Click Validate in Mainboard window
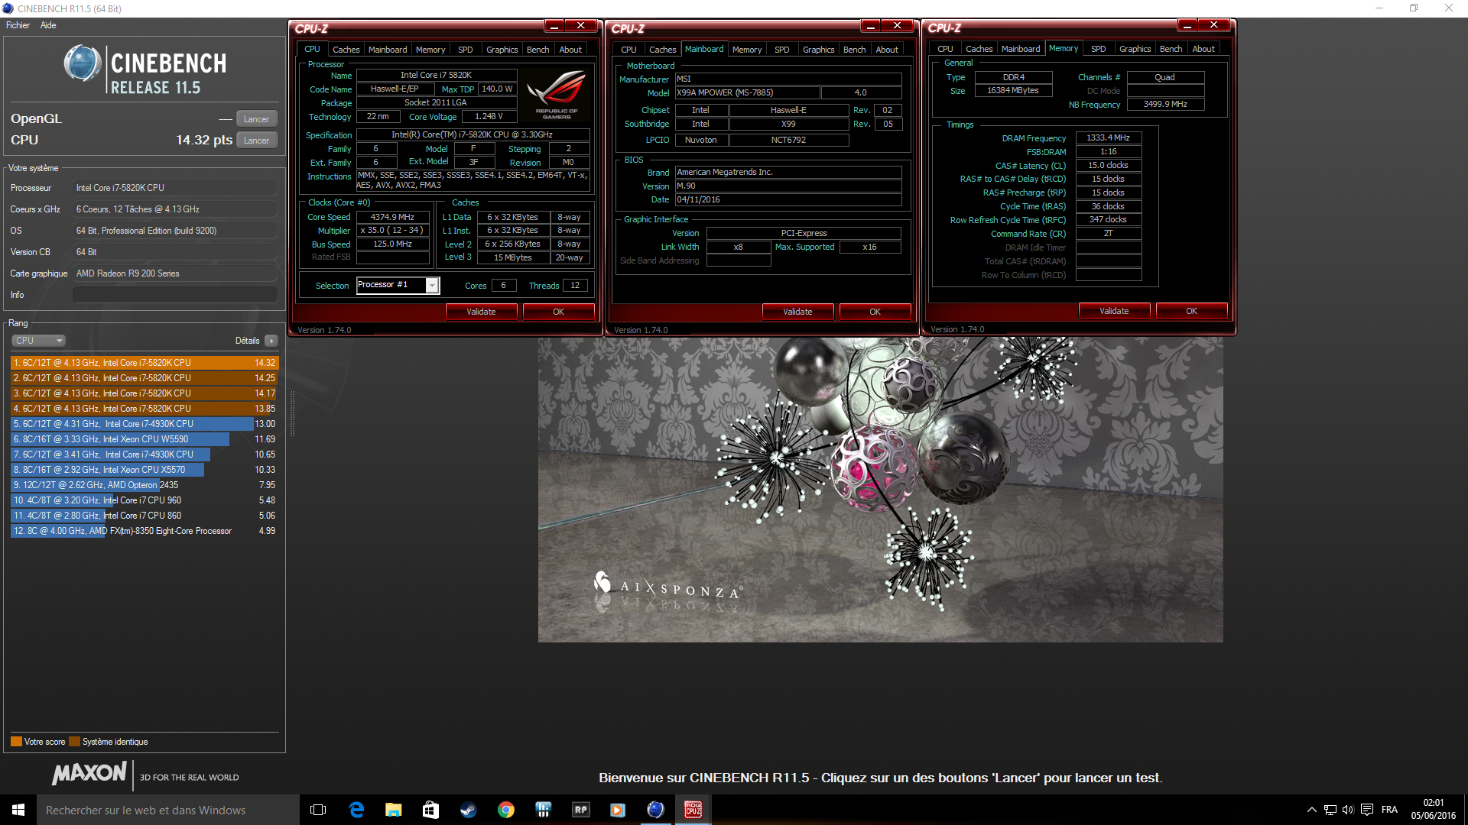The width and height of the screenshot is (1468, 825). 797,312
